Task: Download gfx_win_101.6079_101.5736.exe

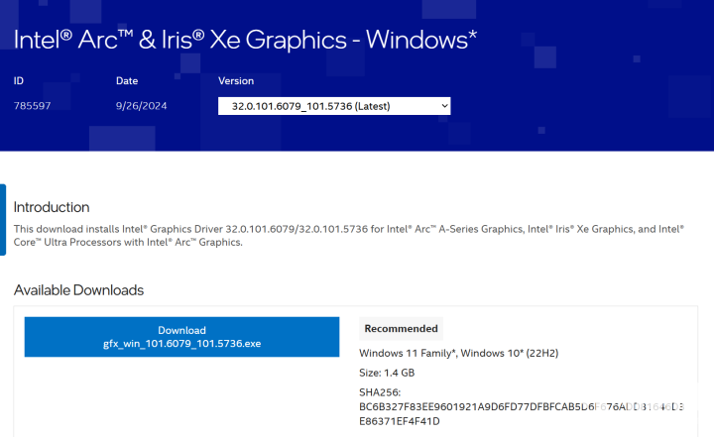Action: (x=181, y=337)
